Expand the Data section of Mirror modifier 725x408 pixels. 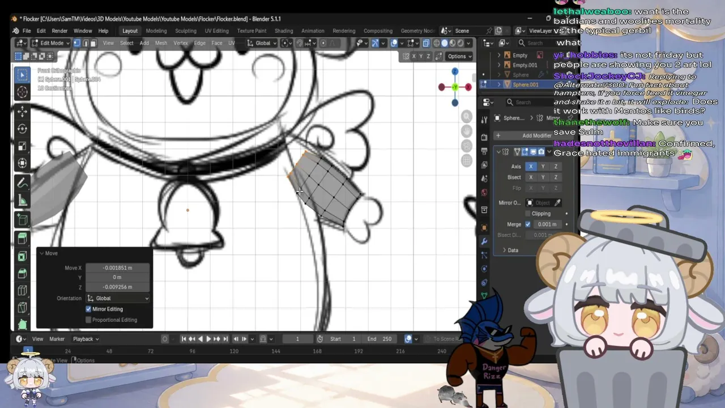[510, 250]
